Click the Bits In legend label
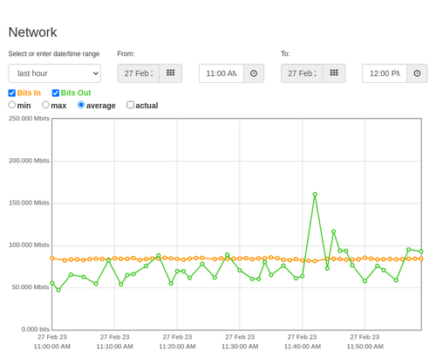This screenshot has height=352, width=436. [x=29, y=93]
